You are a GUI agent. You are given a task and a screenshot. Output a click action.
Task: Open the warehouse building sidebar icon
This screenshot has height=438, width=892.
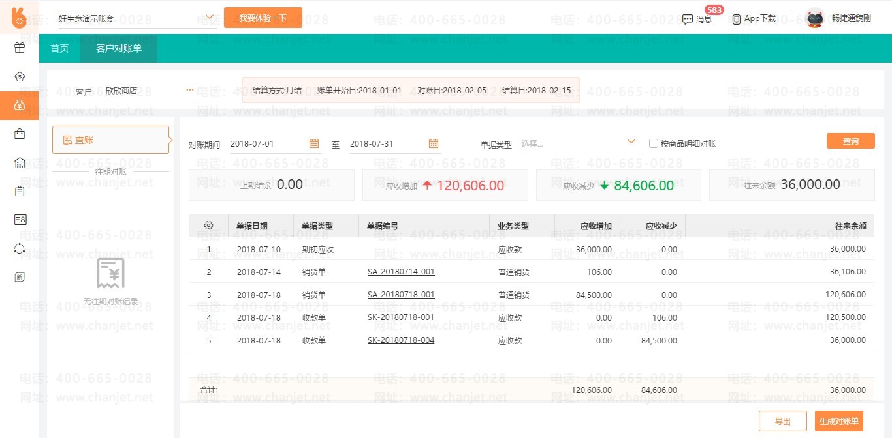(20, 162)
